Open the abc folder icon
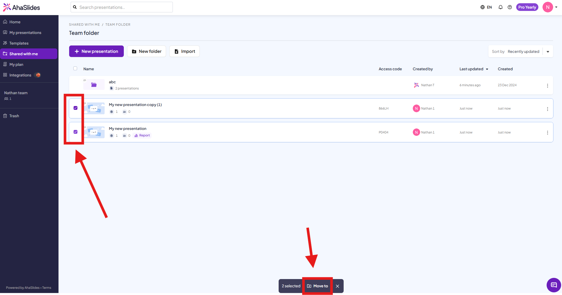The image size is (562, 295). pos(94,85)
